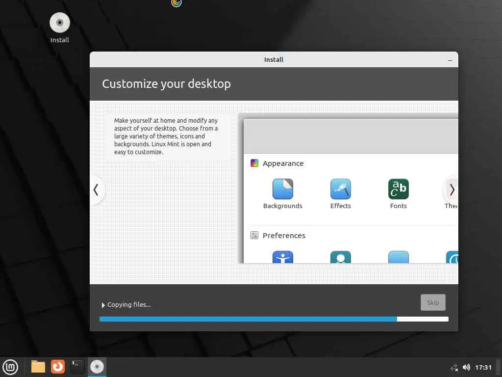
Task: Click the Accessibility icon under Preferences
Action: (283, 257)
